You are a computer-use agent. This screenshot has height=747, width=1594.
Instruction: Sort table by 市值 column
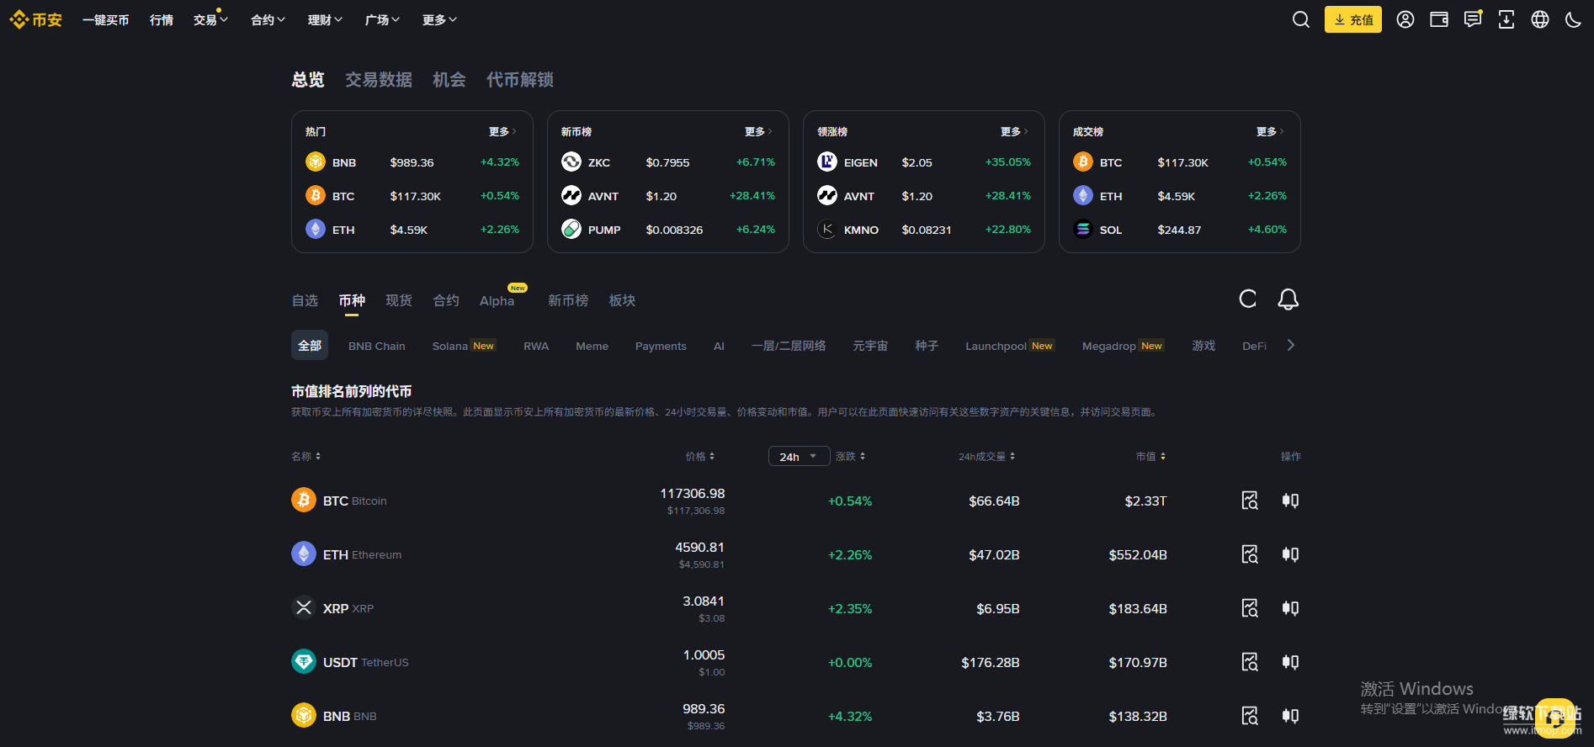coord(1151,456)
